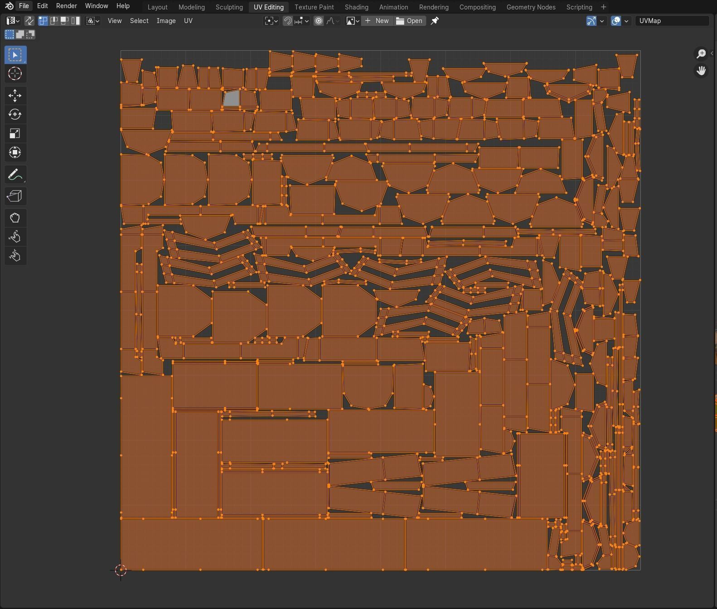
Task: Open the View menu in UV editor
Action: 115,21
